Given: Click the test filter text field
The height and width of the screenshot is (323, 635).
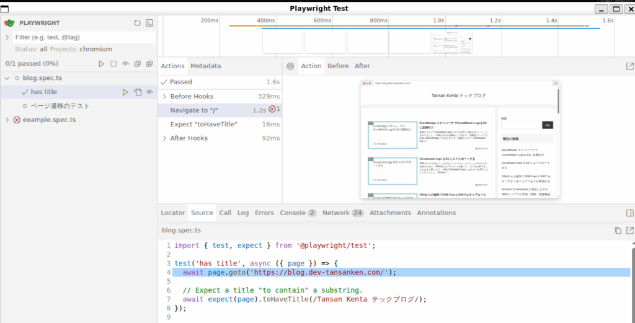Looking at the screenshot, I should point(83,37).
